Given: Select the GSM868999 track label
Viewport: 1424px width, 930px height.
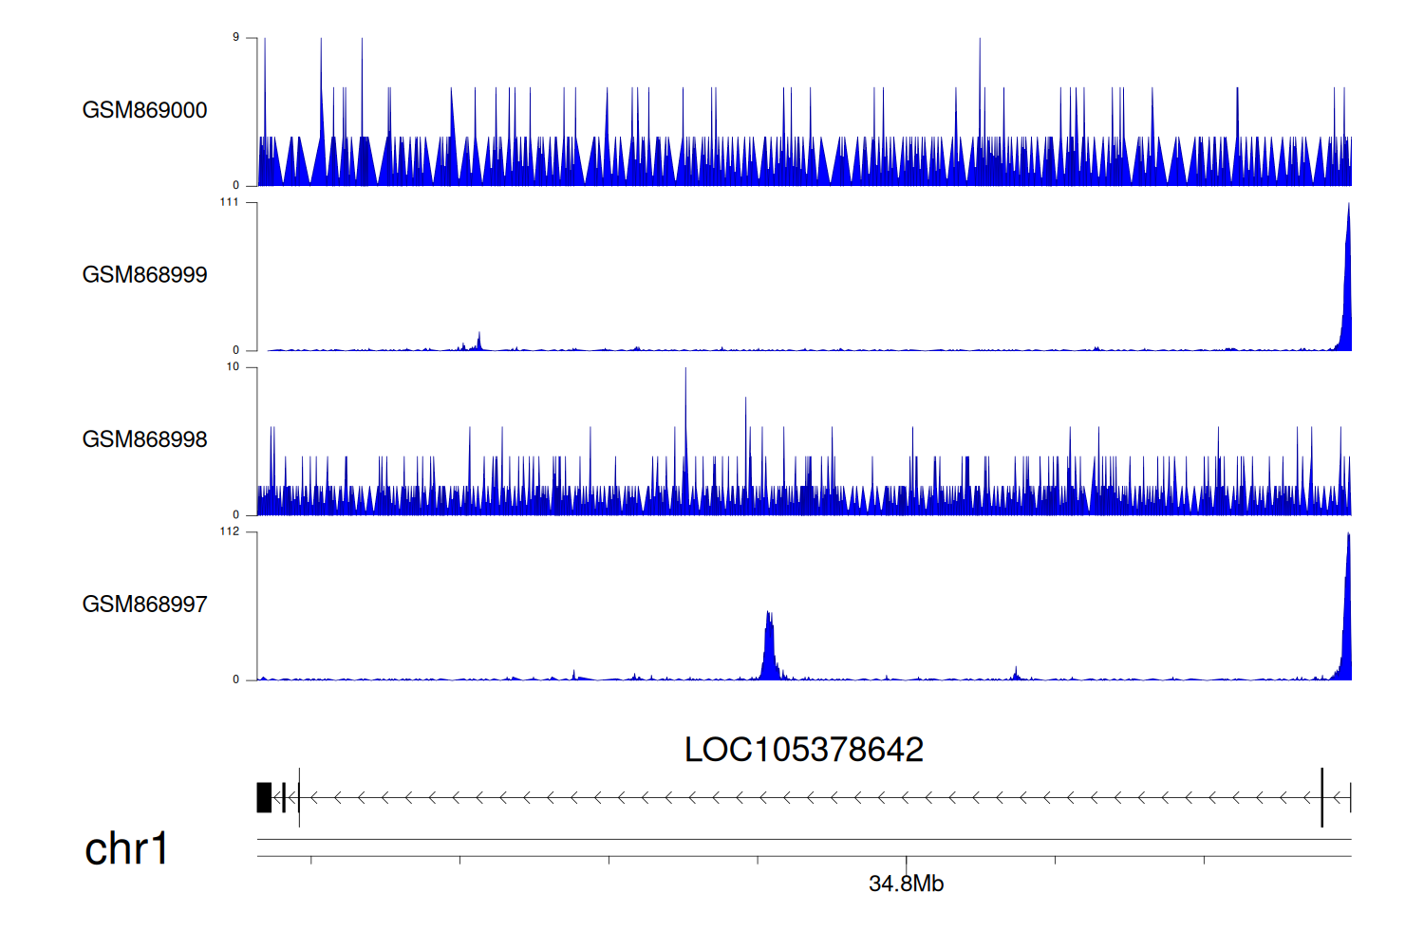Looking at the screenshot, I should (144, 275).
